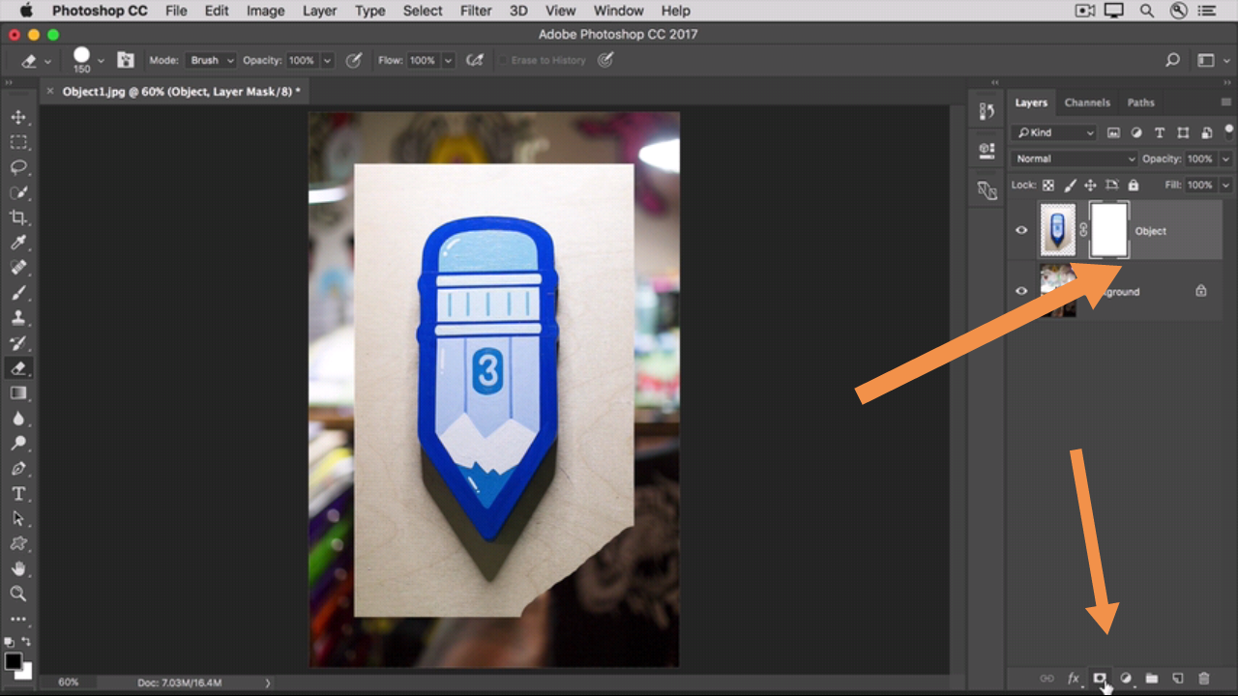Hide the Background layer visibility
The width and height of the screenshot is (1238, 696).
coord(1021,291)
